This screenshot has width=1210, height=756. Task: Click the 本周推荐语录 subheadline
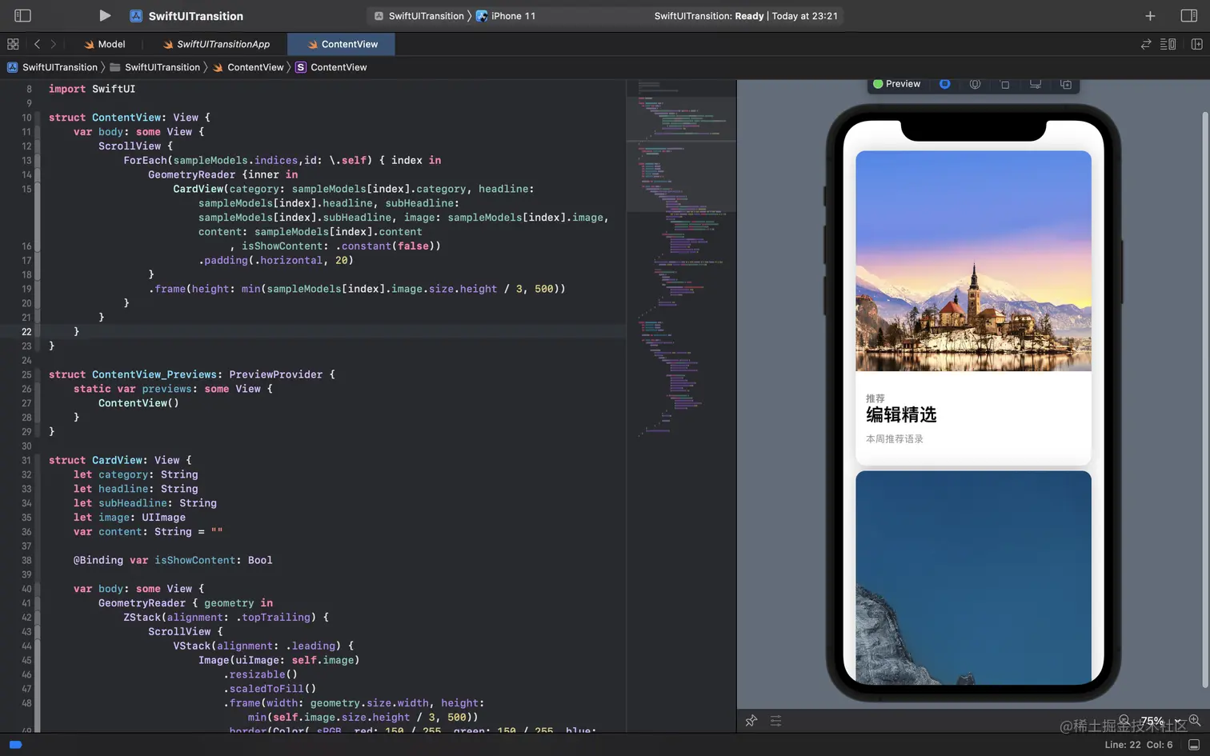(x=895, y=439)
